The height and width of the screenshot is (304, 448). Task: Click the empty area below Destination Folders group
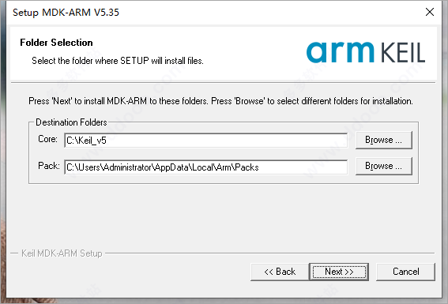click(x=224, y=217)
